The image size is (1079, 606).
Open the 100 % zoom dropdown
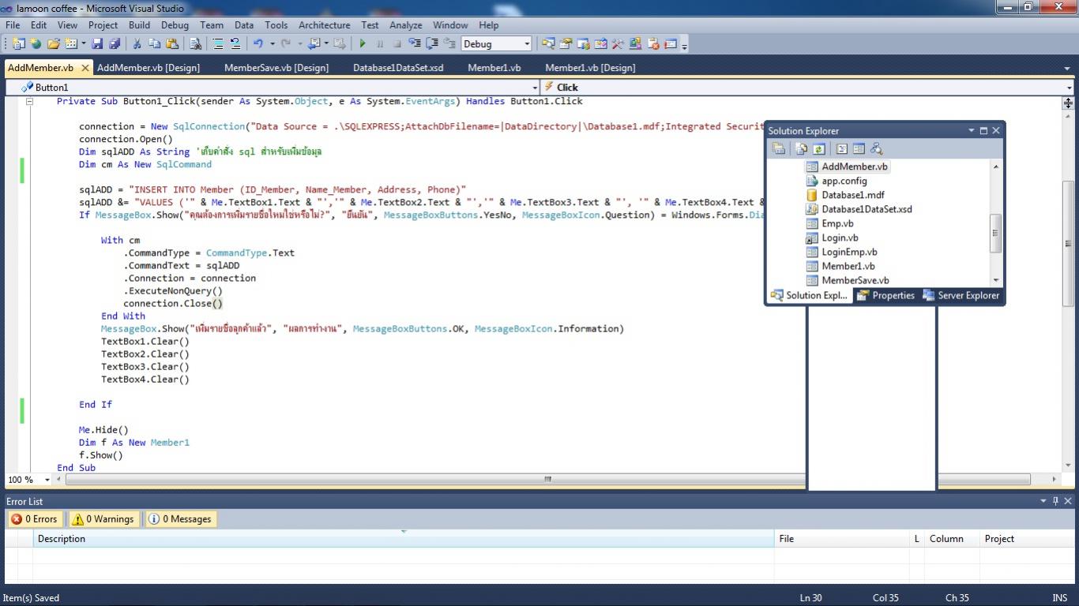[47, 480]
